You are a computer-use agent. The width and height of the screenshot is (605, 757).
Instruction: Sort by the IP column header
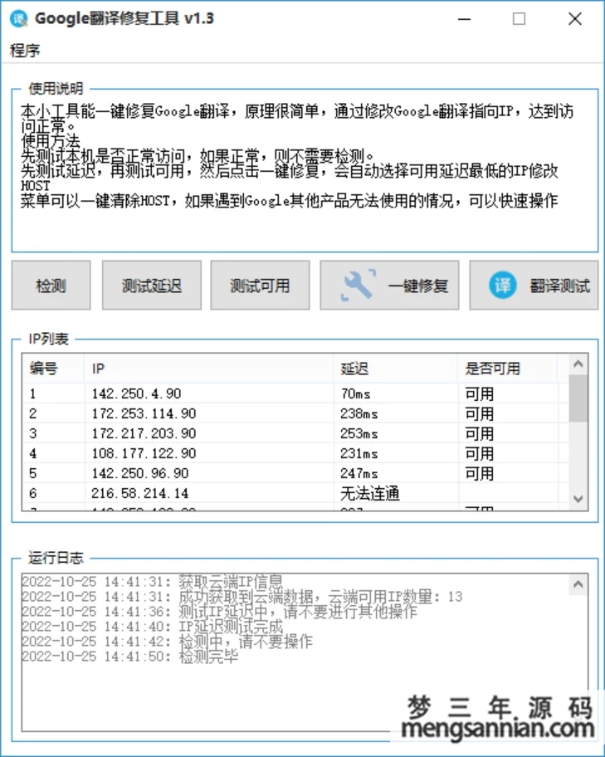click(208, 369)
